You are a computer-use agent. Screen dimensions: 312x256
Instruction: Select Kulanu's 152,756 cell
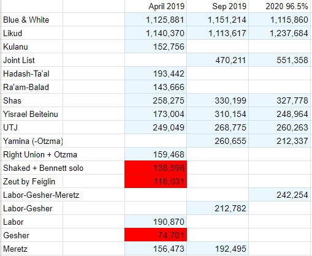pyautogui.click(x=156, y=47)
